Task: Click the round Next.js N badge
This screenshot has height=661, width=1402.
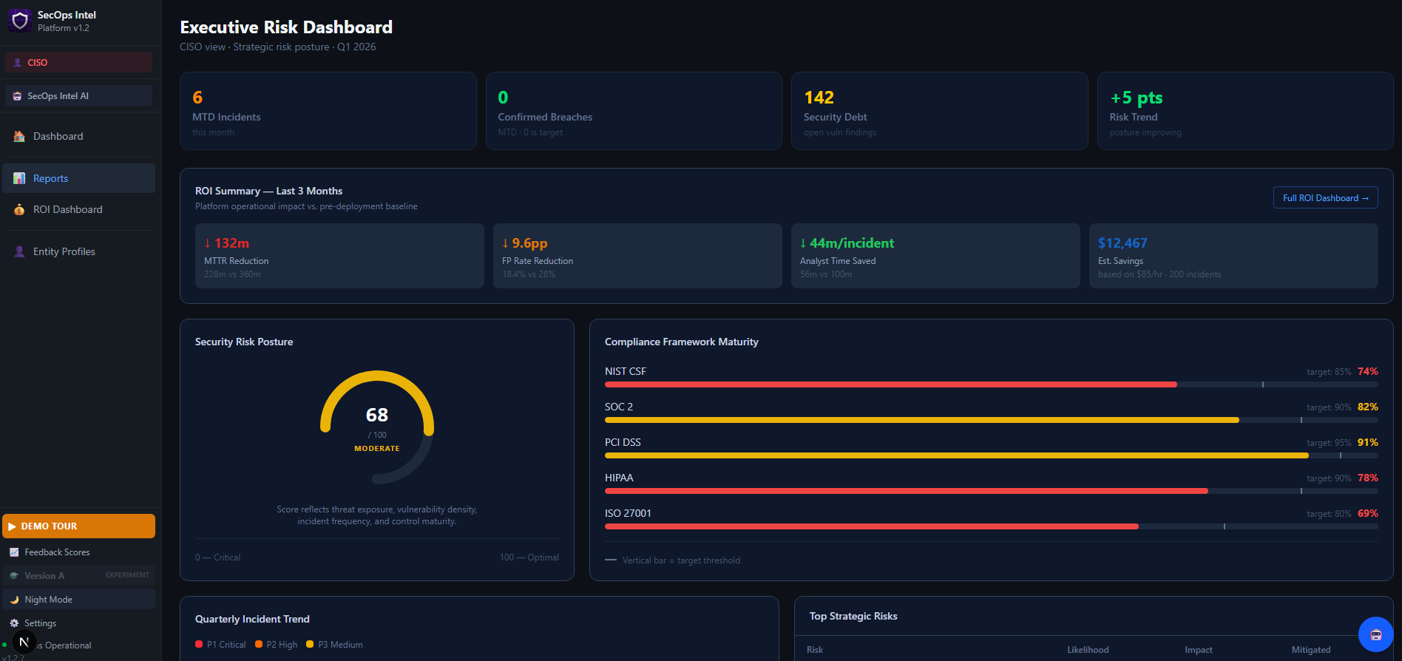Action: tap(24, 643)
